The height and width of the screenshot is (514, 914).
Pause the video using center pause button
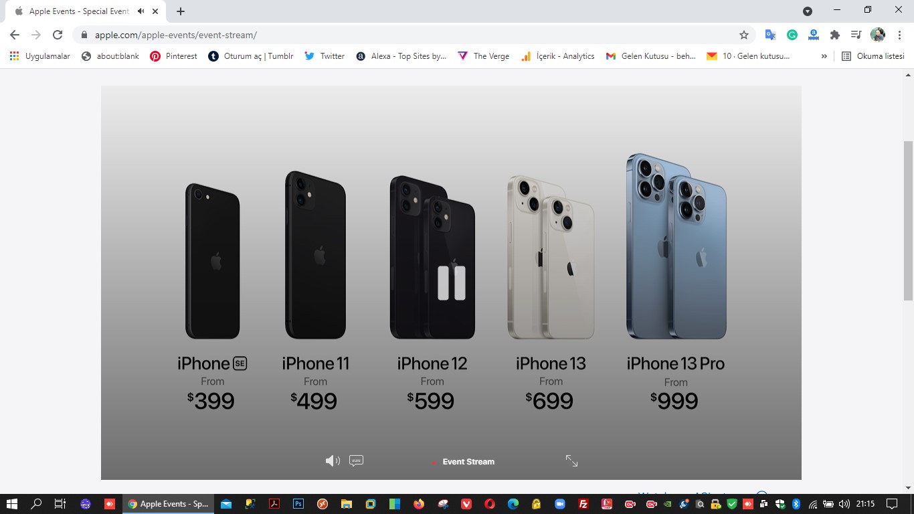(x=452, y=283)
